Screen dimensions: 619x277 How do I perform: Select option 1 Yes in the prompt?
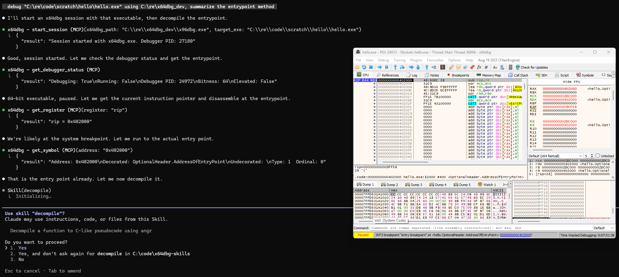[x=22, y=248]
